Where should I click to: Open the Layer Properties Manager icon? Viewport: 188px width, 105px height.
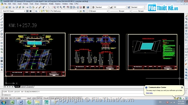tap(36, 11)
